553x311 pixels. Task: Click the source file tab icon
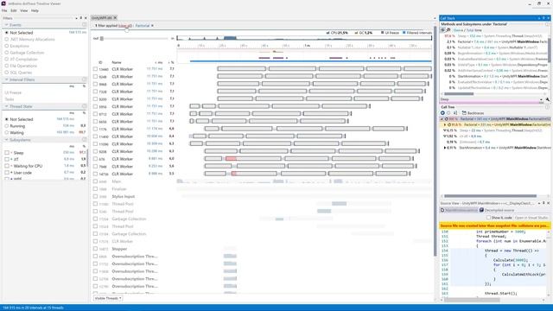click(x=442, y=210)
